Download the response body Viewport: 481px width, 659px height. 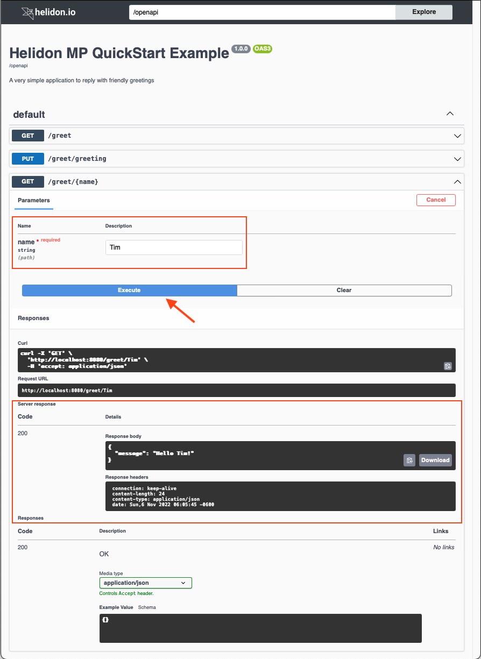[x=435, y=460]
